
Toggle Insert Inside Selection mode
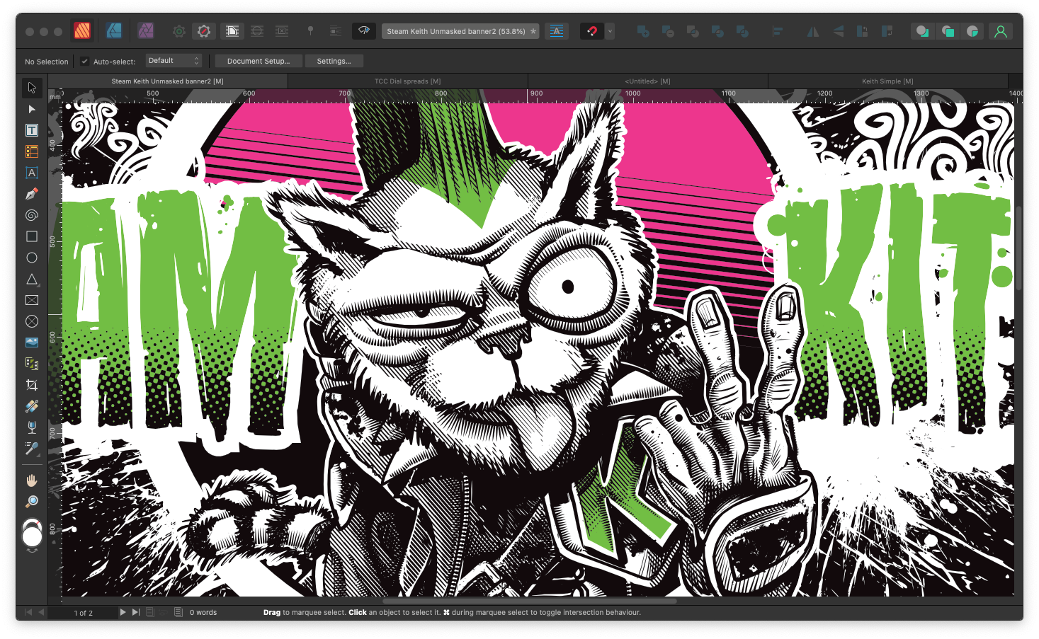(972, 31)
